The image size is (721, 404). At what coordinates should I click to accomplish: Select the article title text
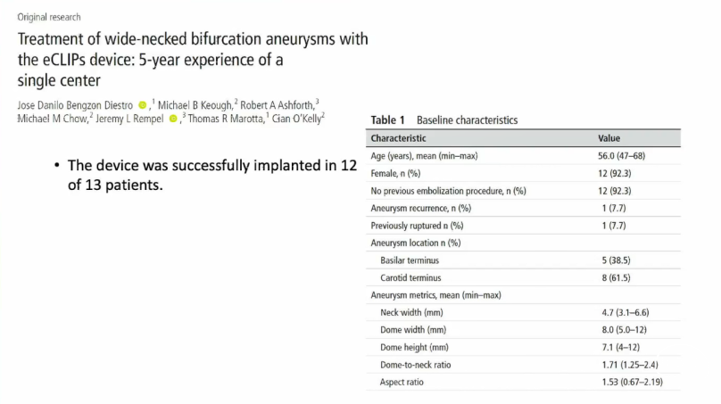point(193,60)
